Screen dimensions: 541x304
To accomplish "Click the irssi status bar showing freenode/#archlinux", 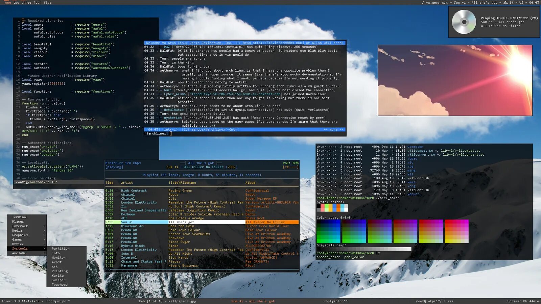I will click(244, 130).
